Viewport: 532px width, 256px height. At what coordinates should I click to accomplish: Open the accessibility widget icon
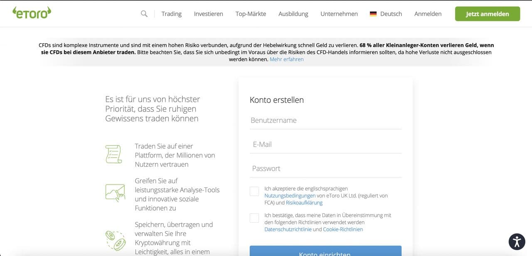pos(517,241)
